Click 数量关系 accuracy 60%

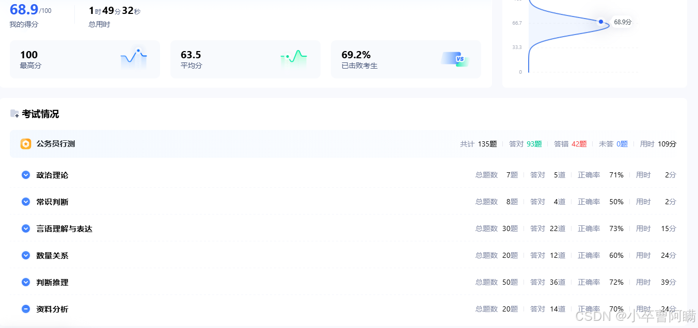pos(616,256)
